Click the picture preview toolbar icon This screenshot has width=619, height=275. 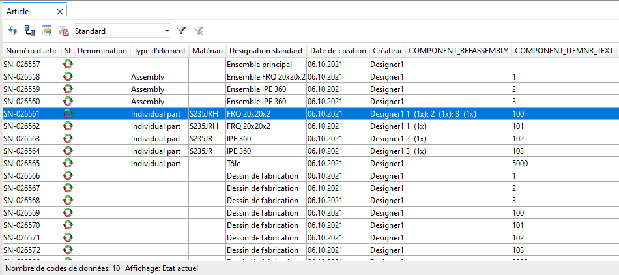click(46, 31)
